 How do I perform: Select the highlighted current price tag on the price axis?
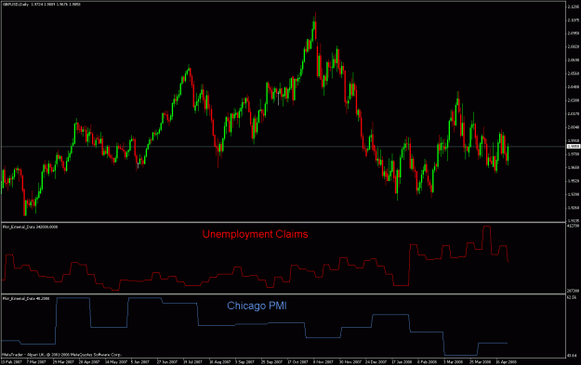tap(574, 147)
